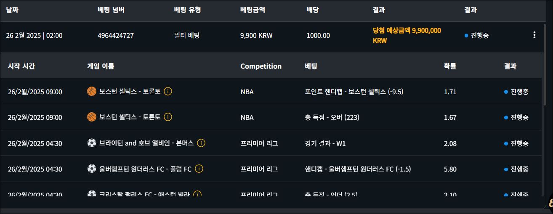553x214 pixels.
Task: Click soccer ball icon for Wolverhampton match
Action: pyautogui.click(x=92, y=169)
